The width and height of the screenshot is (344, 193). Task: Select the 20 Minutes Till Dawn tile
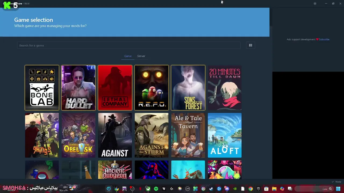coord(225,88)
